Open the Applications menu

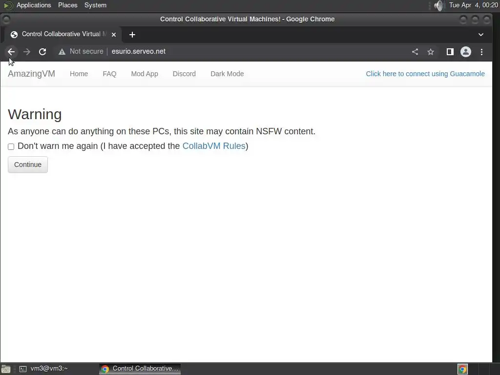34,5
